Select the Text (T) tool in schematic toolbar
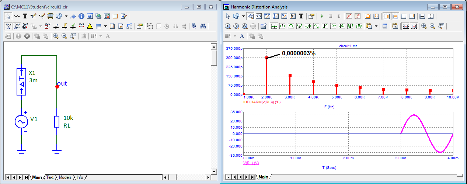 (x=25, y=16)
